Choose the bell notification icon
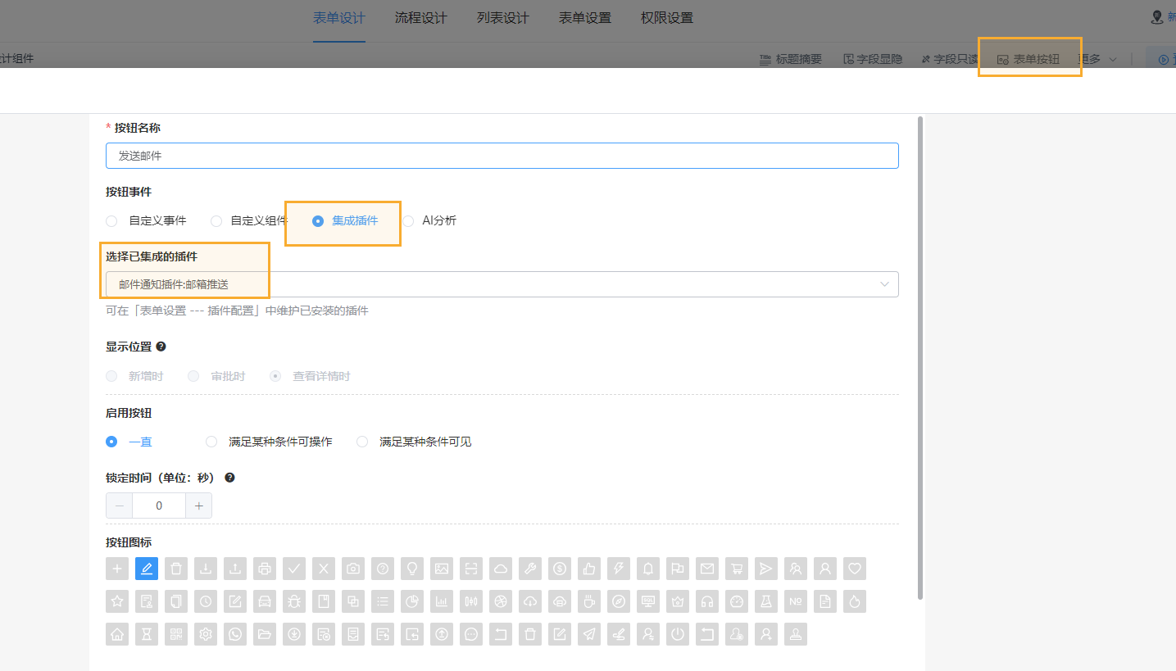Image resolution: width=1176 pixels, height=671 pixels. coord(648,568)
